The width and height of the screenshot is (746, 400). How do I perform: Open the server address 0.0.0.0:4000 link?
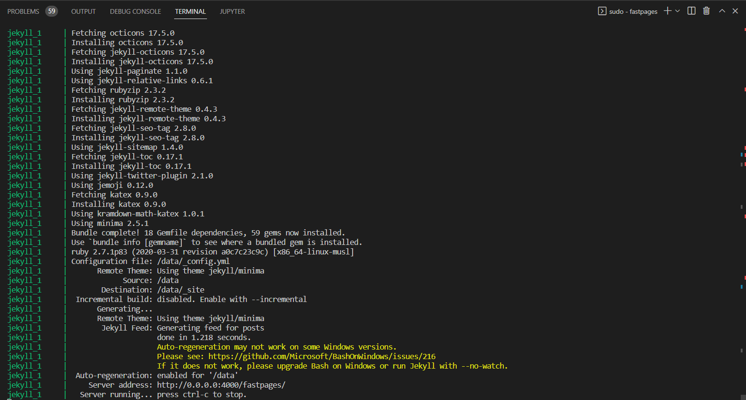pyautogui.click(x=221, y=385)
